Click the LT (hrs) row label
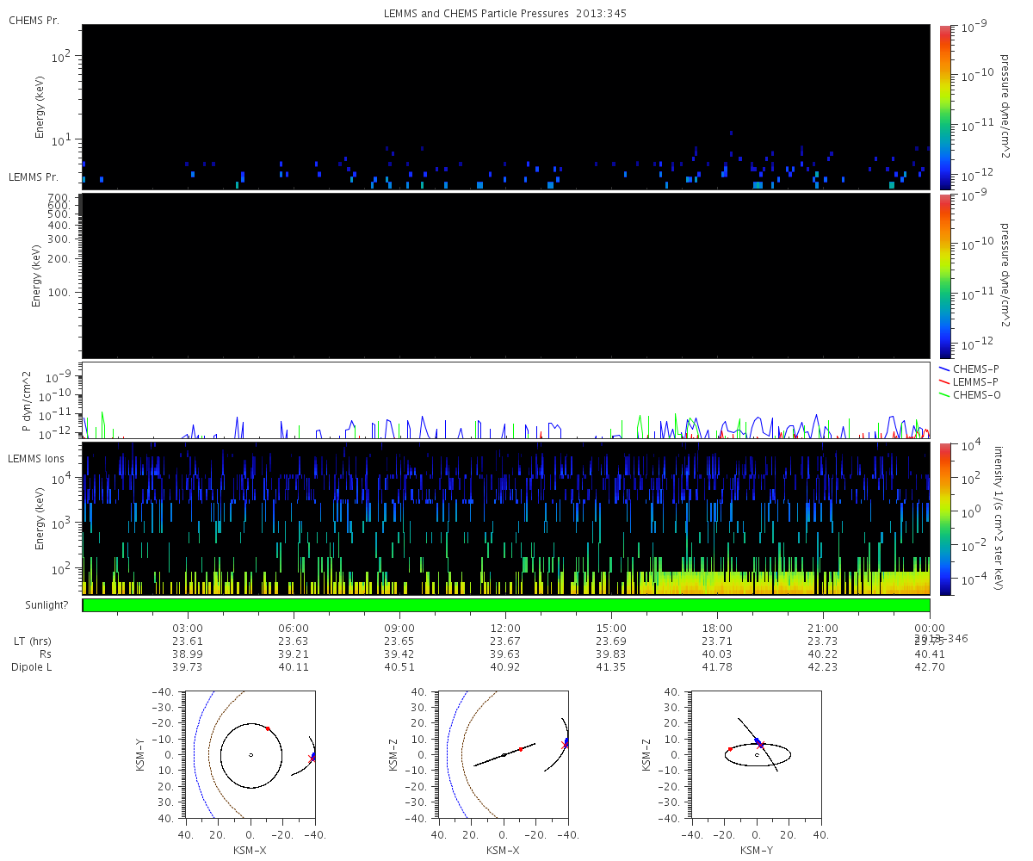This screenshot has width=1033, height=861. (x=31, y=641)
